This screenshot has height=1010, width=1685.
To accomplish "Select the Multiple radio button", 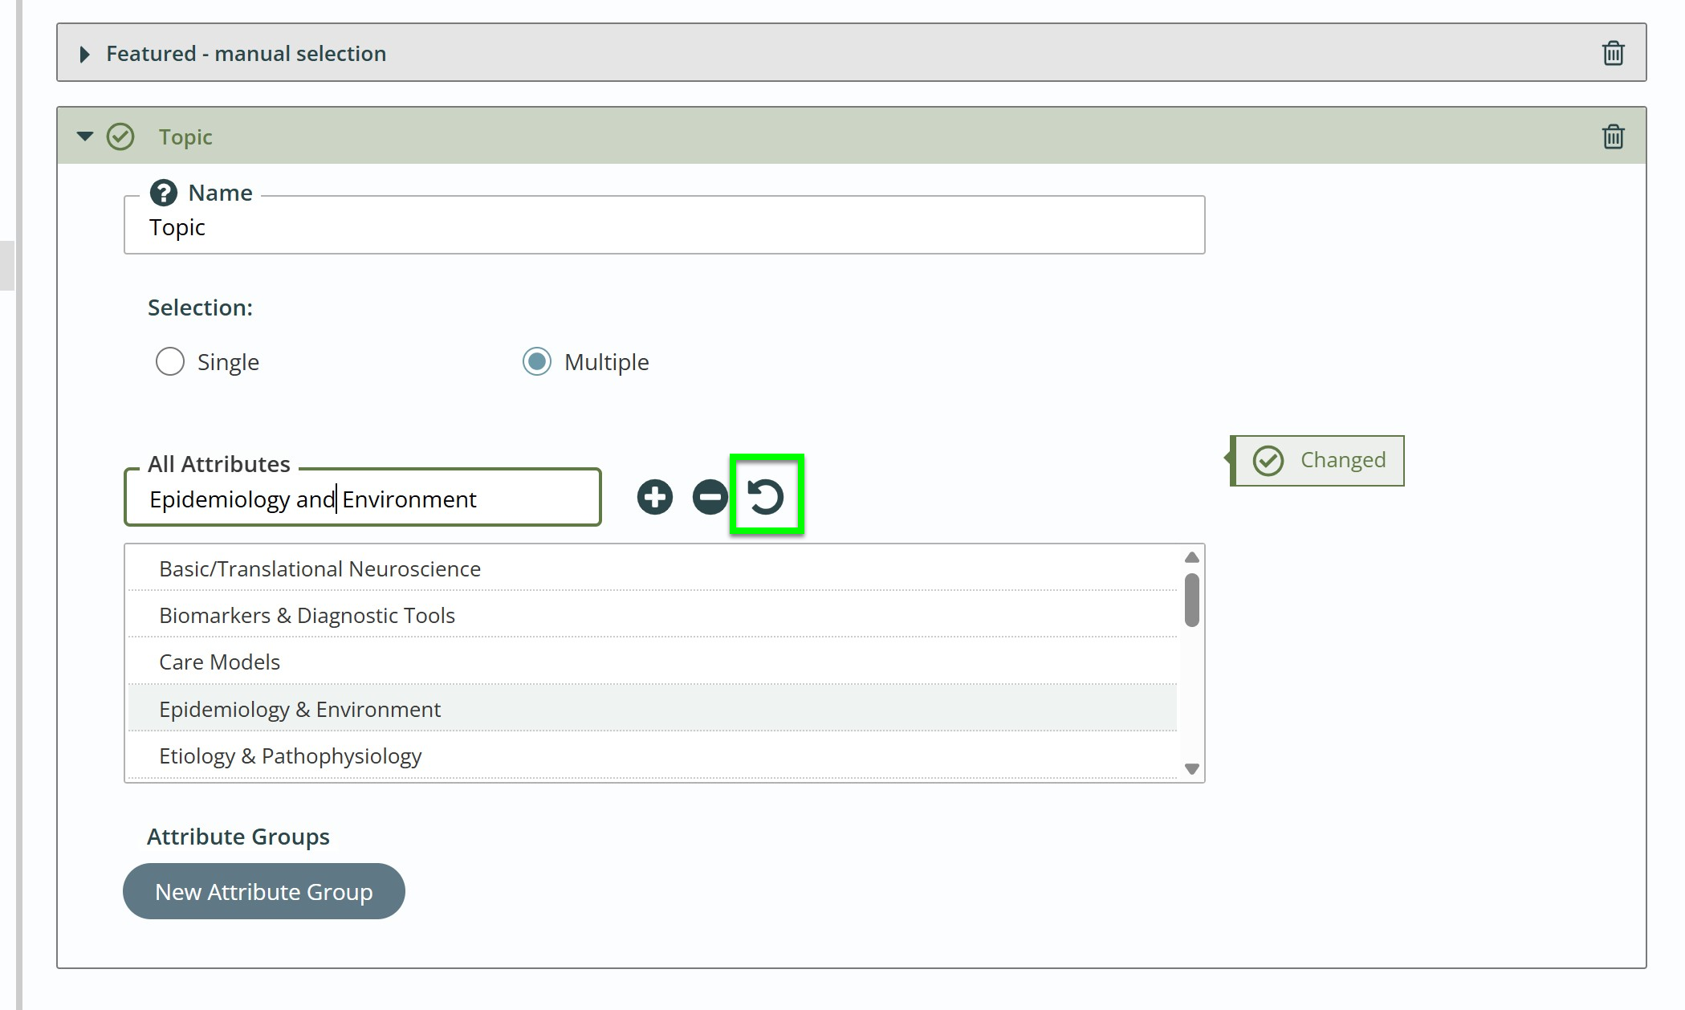I will [536, 361].
